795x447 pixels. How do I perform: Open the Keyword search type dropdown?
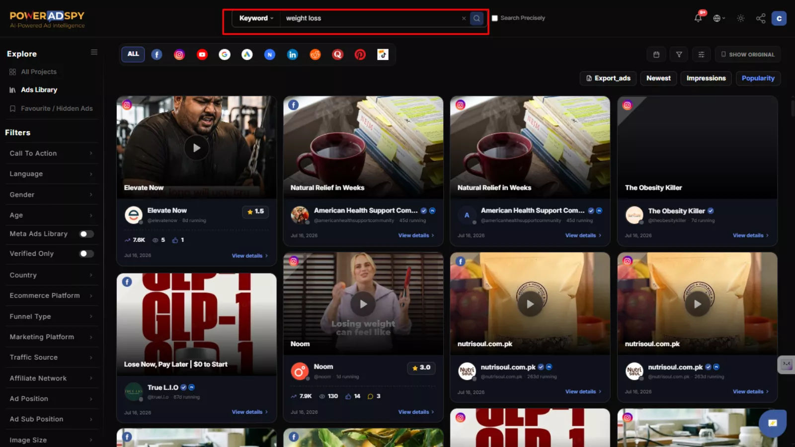(x=256, y=18)
